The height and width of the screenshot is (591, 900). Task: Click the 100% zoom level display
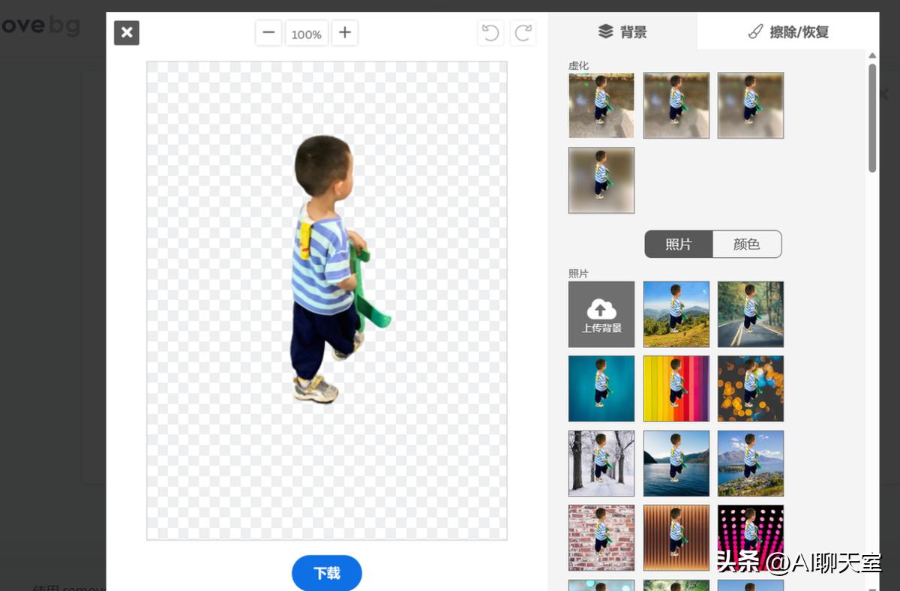306,32
